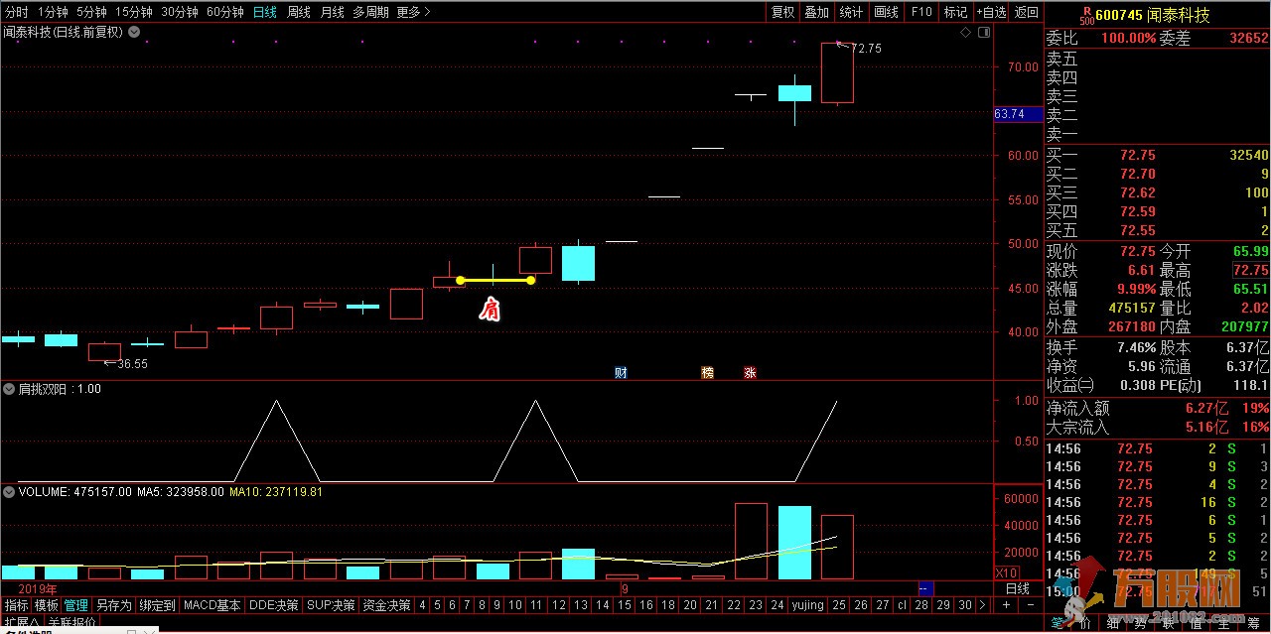This screenshot has width=1271, height=634.
Task: Click the 卖一 ask row
Action: [x=1158, y=134]
